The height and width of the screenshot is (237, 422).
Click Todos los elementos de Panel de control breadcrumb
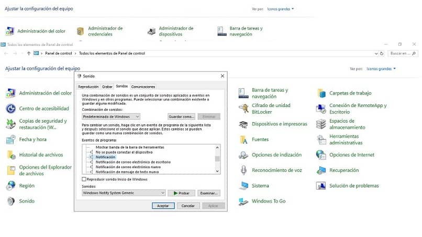(112, 53)
